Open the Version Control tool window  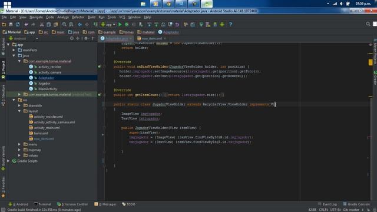point(72,204)
